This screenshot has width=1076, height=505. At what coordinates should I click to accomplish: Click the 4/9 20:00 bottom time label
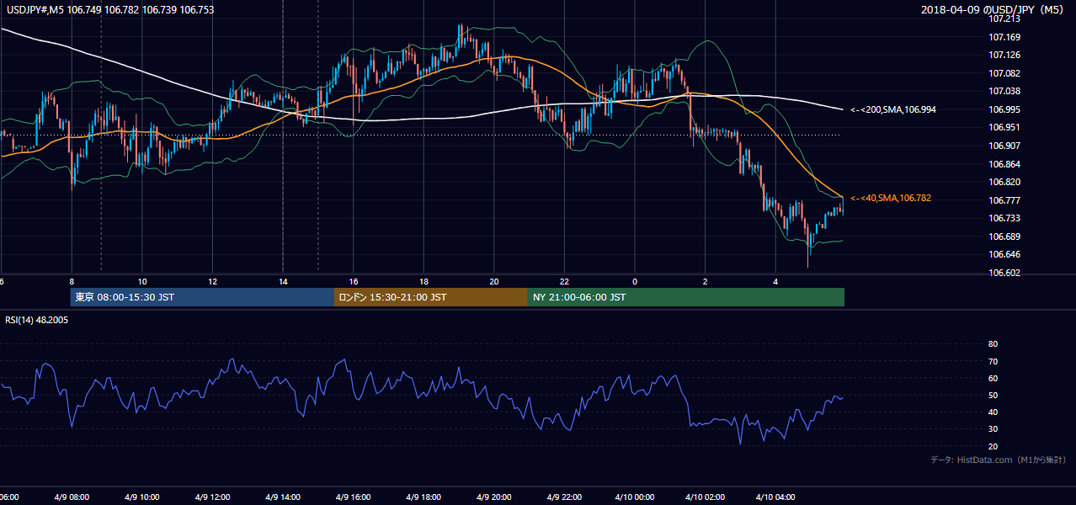[x=494, y=497]
